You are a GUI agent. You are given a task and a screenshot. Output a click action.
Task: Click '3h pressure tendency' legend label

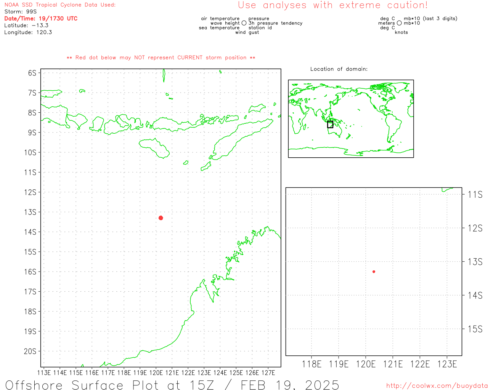[x=275, y=23]
